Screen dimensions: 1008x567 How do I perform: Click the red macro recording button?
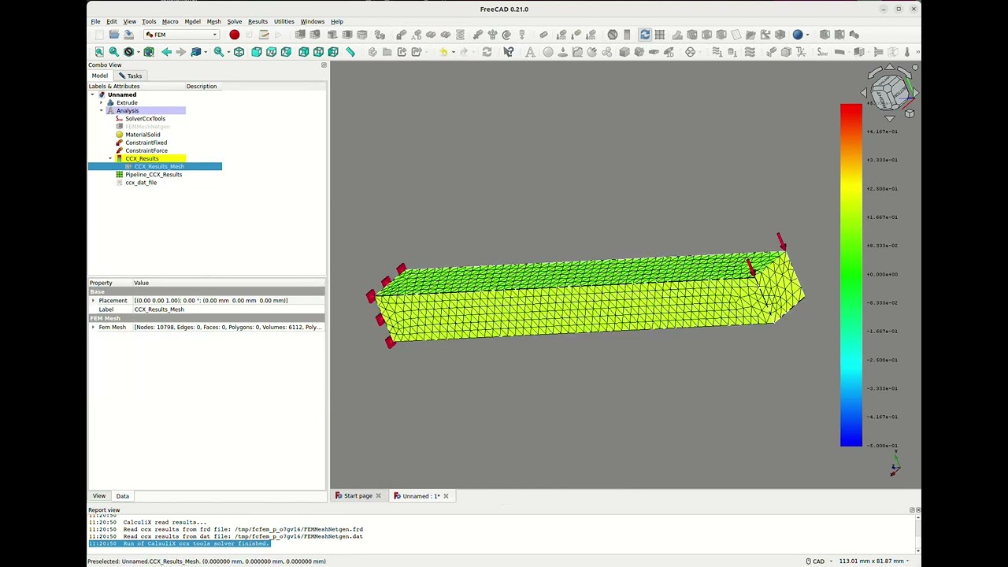tap(234, 35)
